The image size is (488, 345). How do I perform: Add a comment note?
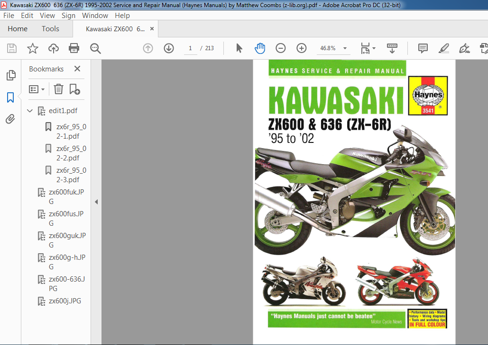pyautogui.click(x=423, y=48)
